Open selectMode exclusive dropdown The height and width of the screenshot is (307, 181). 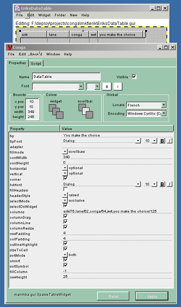click(65, 201)
